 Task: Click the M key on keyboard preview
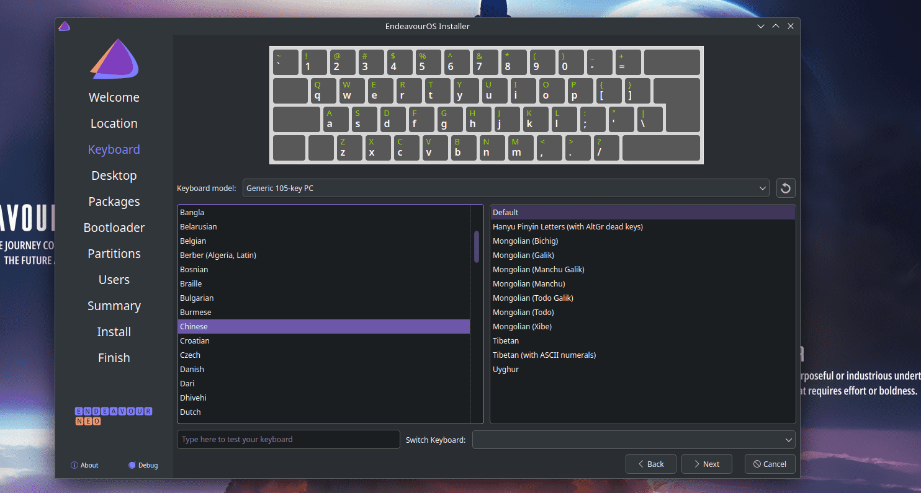point(521,148)
